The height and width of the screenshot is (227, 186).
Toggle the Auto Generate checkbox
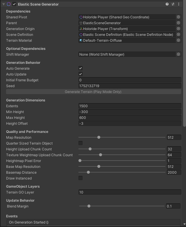(x=81, y=68)
